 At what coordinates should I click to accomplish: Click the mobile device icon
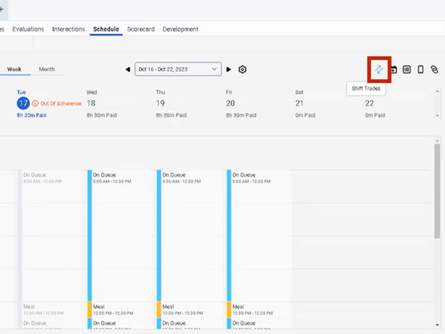421,69
